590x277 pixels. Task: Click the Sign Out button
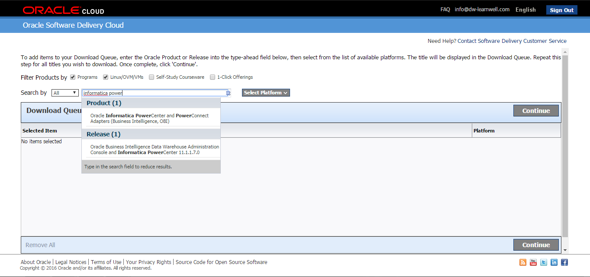[x=562, y=10]
